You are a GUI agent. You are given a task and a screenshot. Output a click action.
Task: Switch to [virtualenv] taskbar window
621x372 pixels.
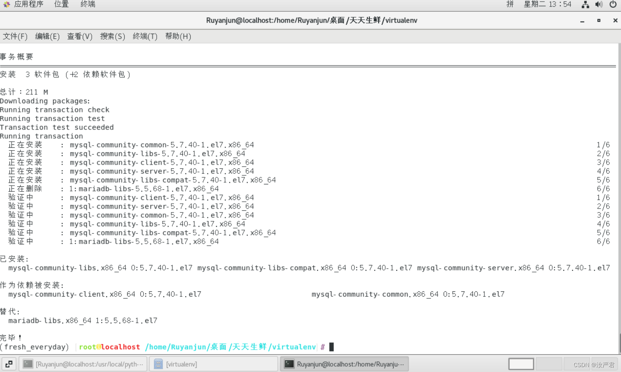[x=214, y=364]
